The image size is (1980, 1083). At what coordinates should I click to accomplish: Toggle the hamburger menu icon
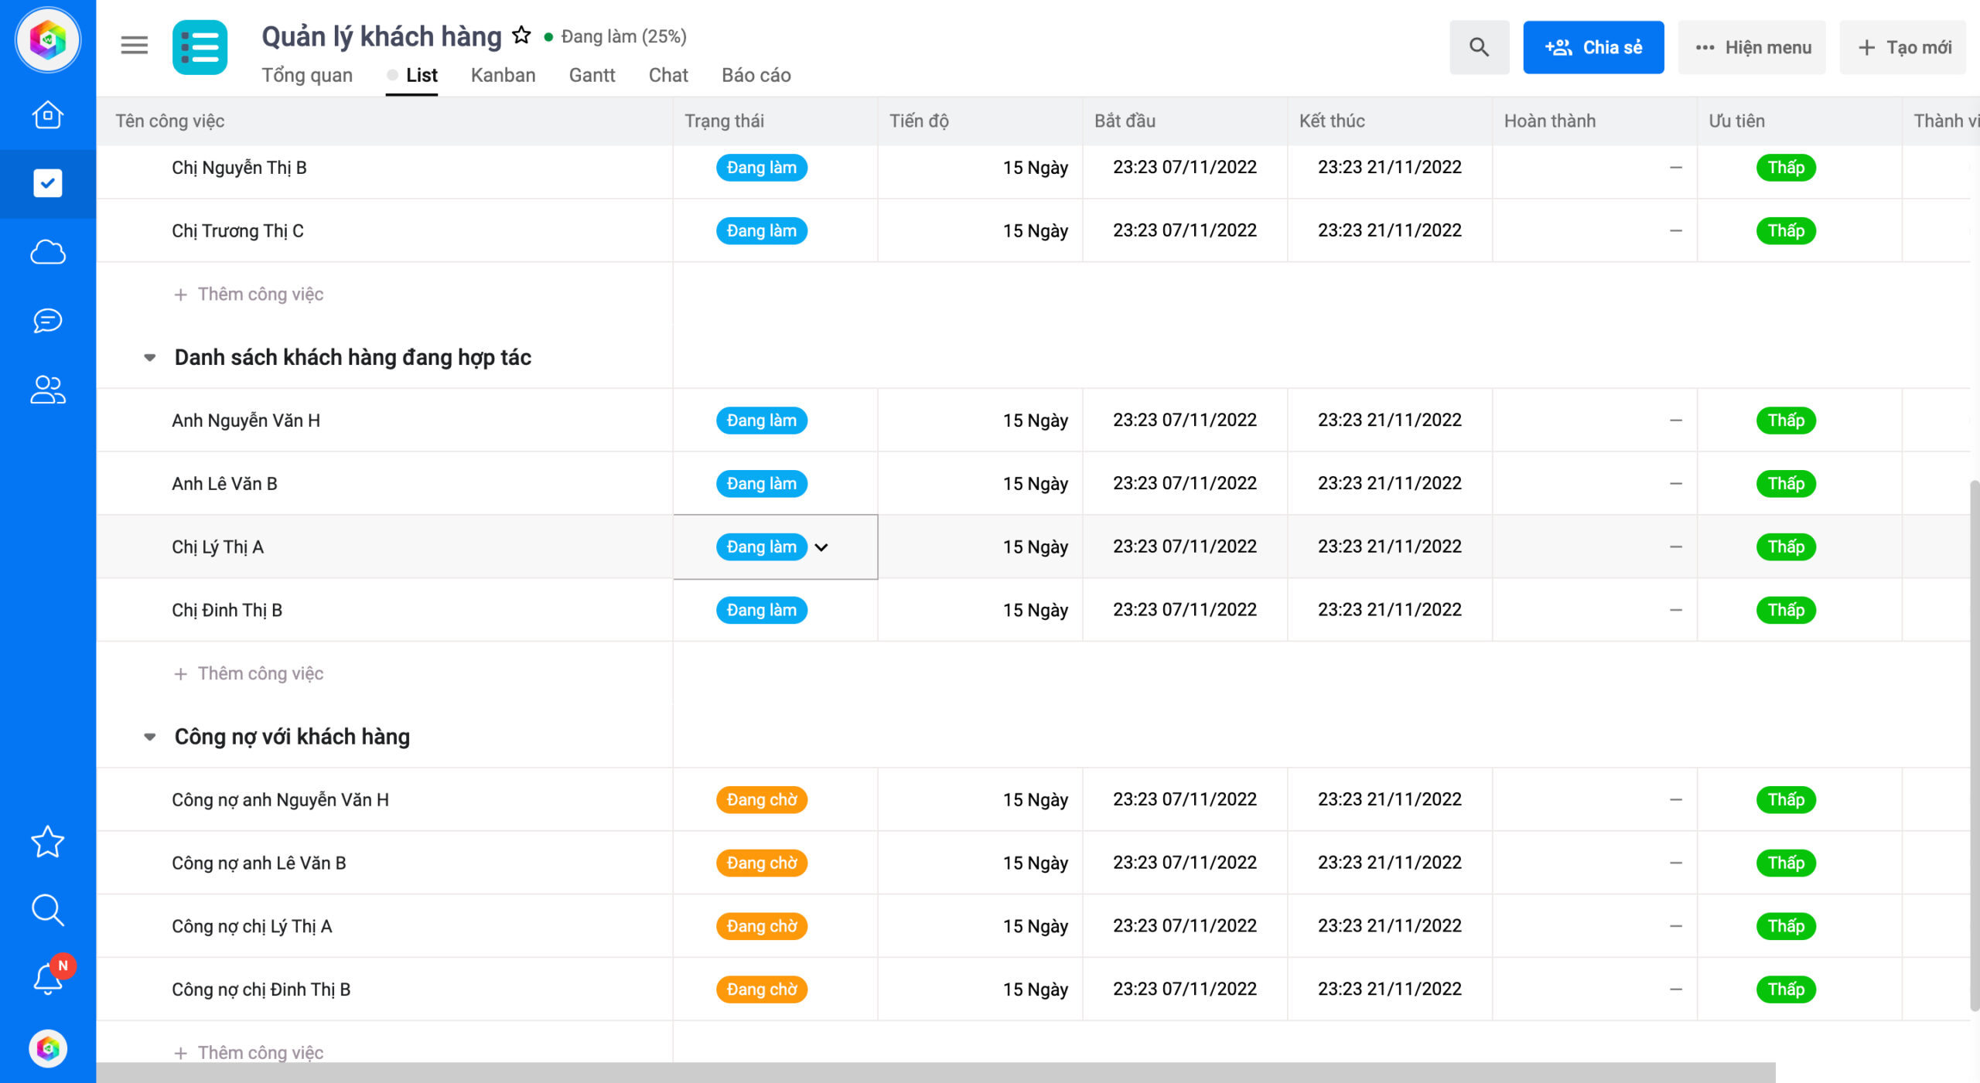(x=134, y=46)
